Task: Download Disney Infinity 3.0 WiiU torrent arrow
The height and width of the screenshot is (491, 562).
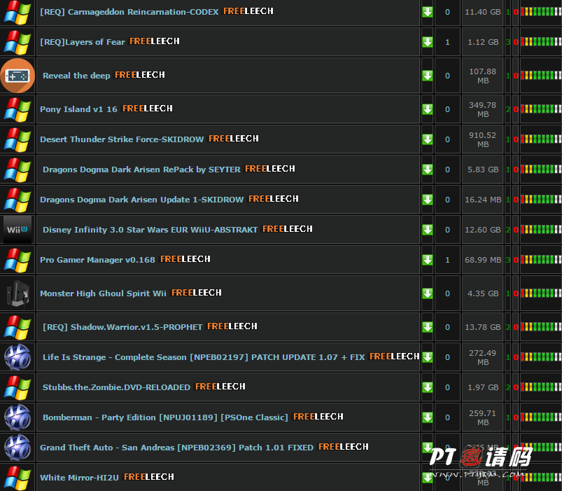Action: coord(427,230)
